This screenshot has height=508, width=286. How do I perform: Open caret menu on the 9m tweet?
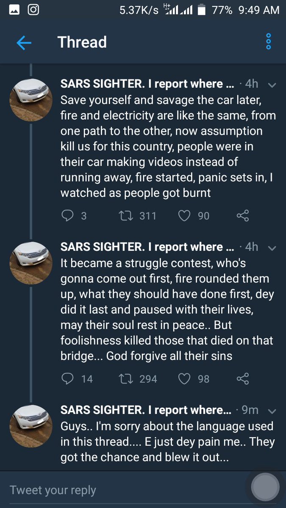point(272,411)
